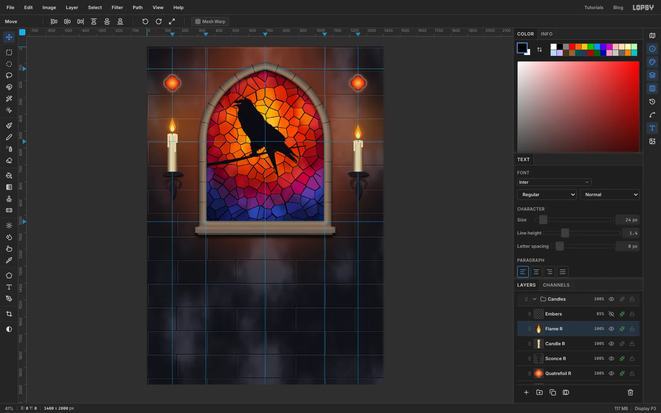Open the history panel icon
Image resolution: width=661 pixels, height=413 pixels.
[652, 102]
